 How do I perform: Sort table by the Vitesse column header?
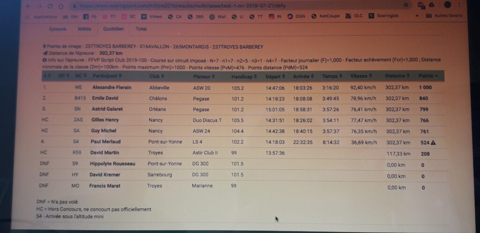[x=360, y=76]
